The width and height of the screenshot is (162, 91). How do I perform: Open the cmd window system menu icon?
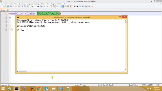point(18,17)
